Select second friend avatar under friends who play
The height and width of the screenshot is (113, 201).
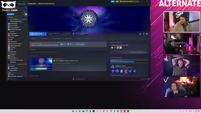(x=115, y=47)
